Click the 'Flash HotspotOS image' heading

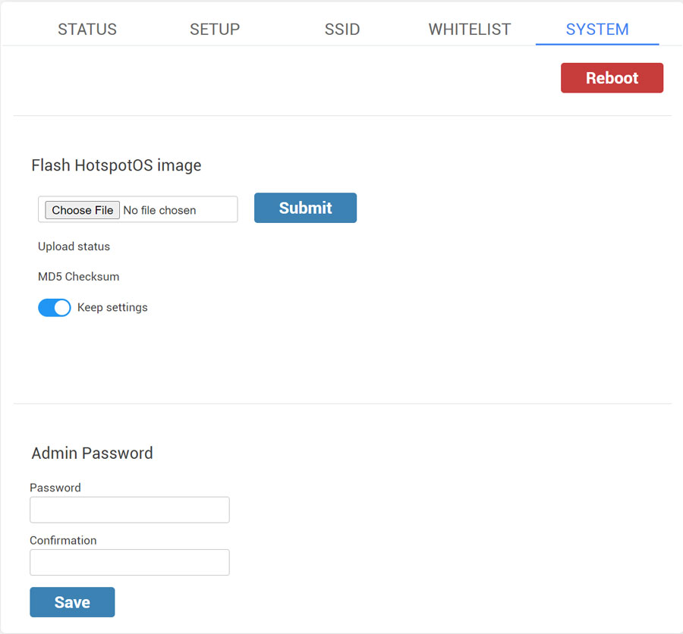[x=116, y=165]
